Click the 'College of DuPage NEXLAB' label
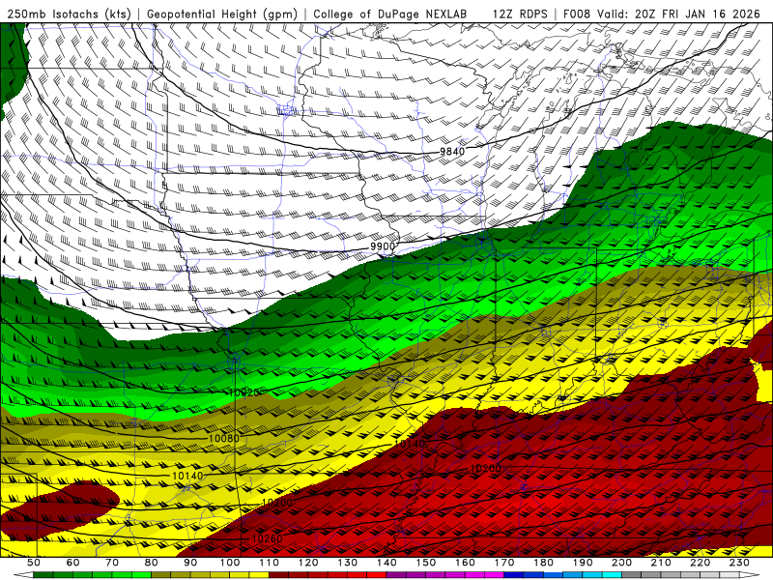Image resolution: width=773 pixels, height=580 pixels. (x=390, y=14)
